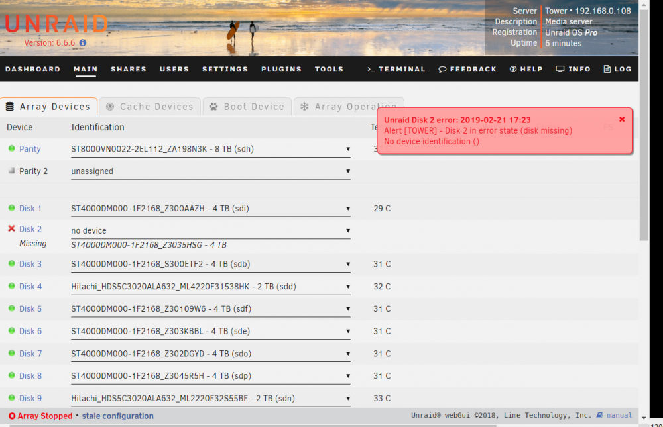The image size is (663, 427).
Task: Click the green status dot for Disk 1
Action: pyautogui.click(x=11, y=208)
